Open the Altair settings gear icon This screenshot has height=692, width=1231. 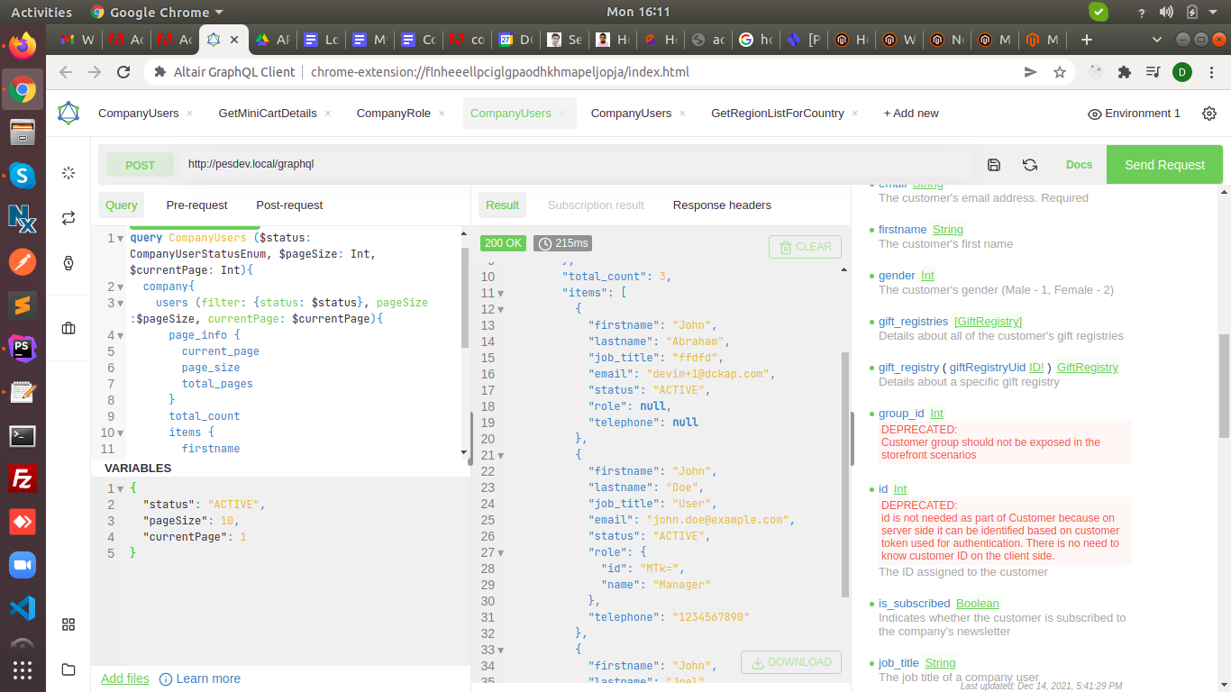point(1209,114)
